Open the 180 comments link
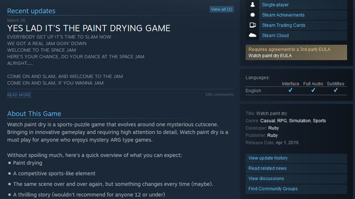The image size is (355, 199). pos(219,95)
